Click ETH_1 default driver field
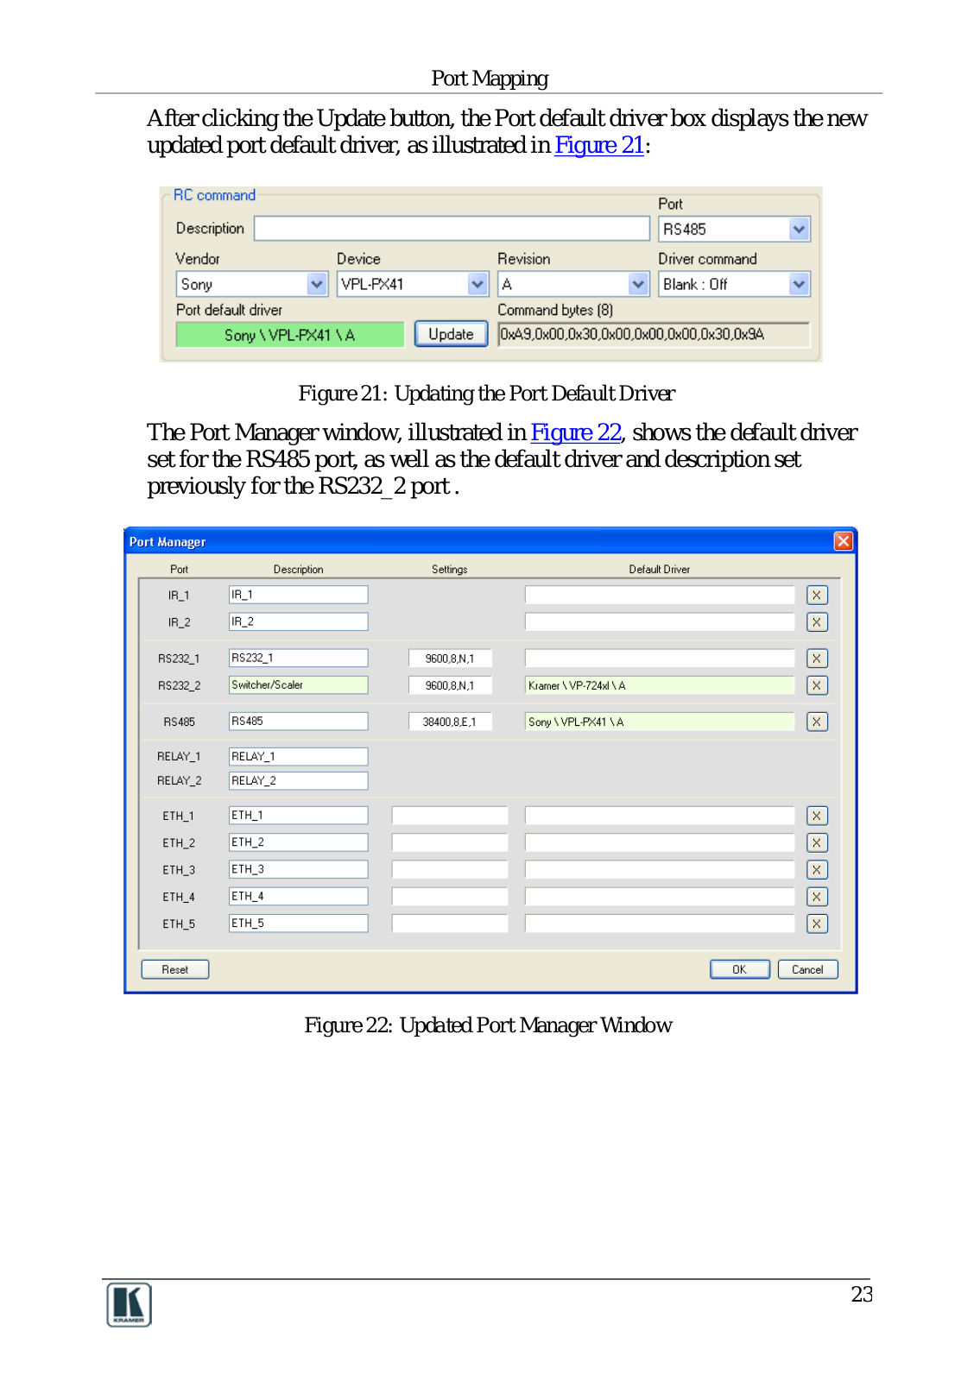Screen dimensions: 974x1381 point(660,816)
